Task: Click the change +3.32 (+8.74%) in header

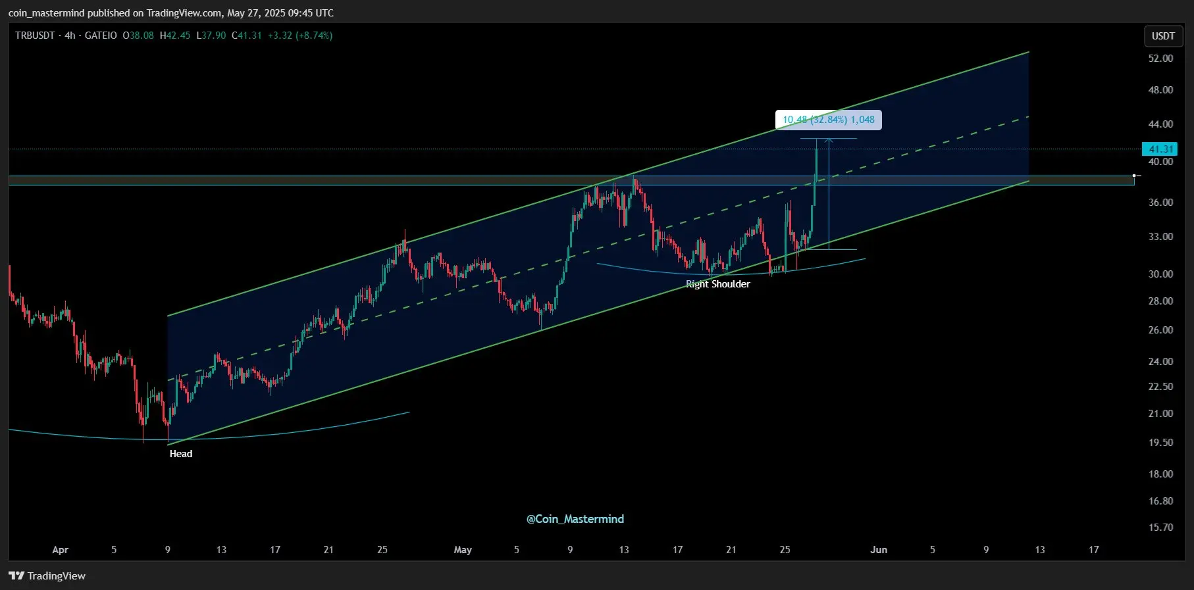Action: point(300,36)
